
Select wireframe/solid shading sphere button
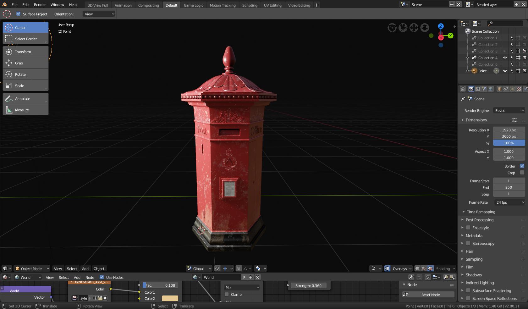pos(417,268)
